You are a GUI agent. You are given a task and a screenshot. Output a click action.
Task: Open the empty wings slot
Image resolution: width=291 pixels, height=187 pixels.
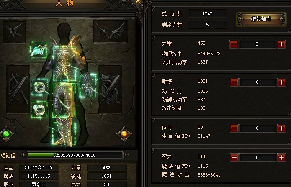(x=111, y=31)
